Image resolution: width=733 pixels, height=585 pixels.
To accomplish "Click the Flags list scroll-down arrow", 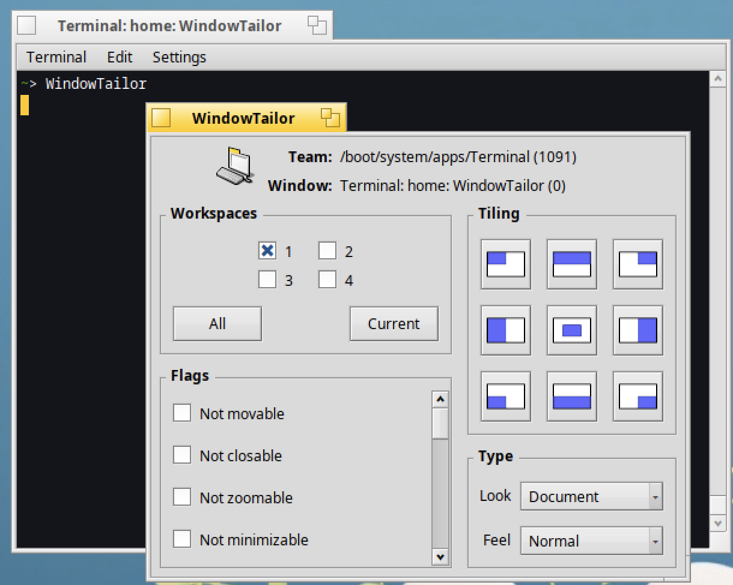I will 440,557.
